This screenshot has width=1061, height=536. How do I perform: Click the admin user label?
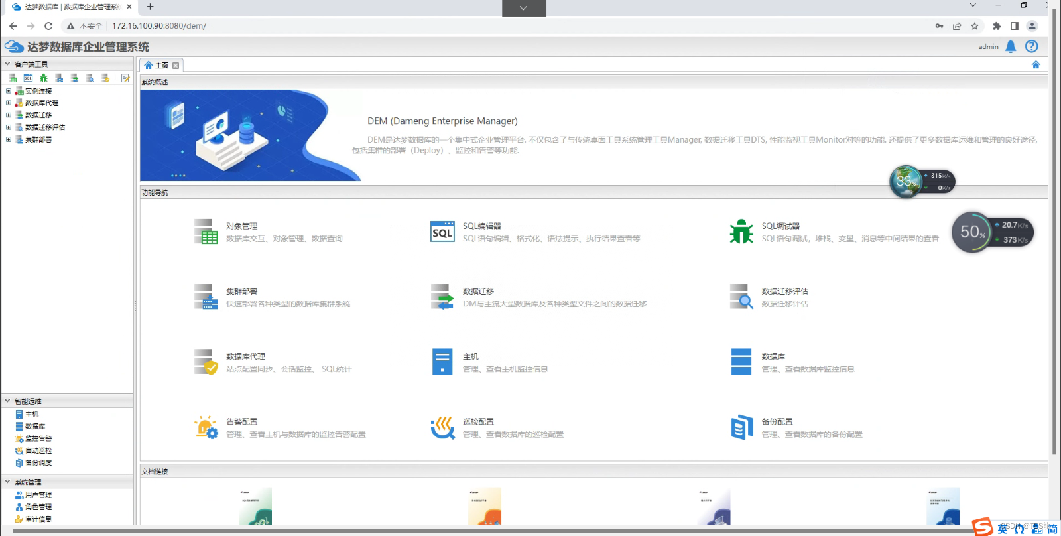988,46
